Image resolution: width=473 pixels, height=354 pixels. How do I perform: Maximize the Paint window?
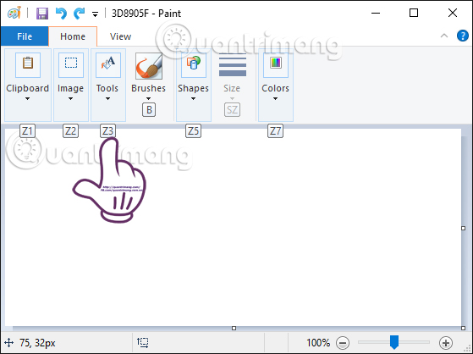tap(414, 13)
